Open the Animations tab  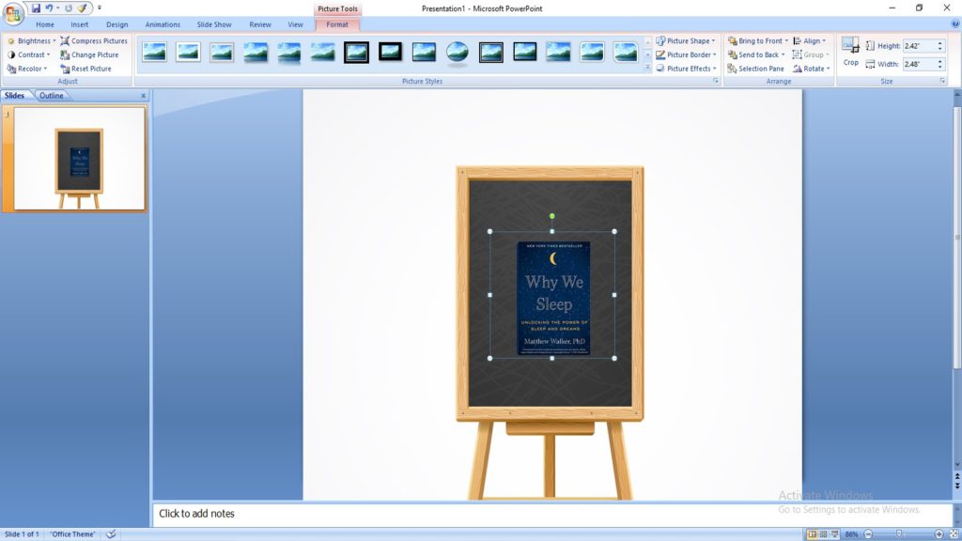pos(163,24)
